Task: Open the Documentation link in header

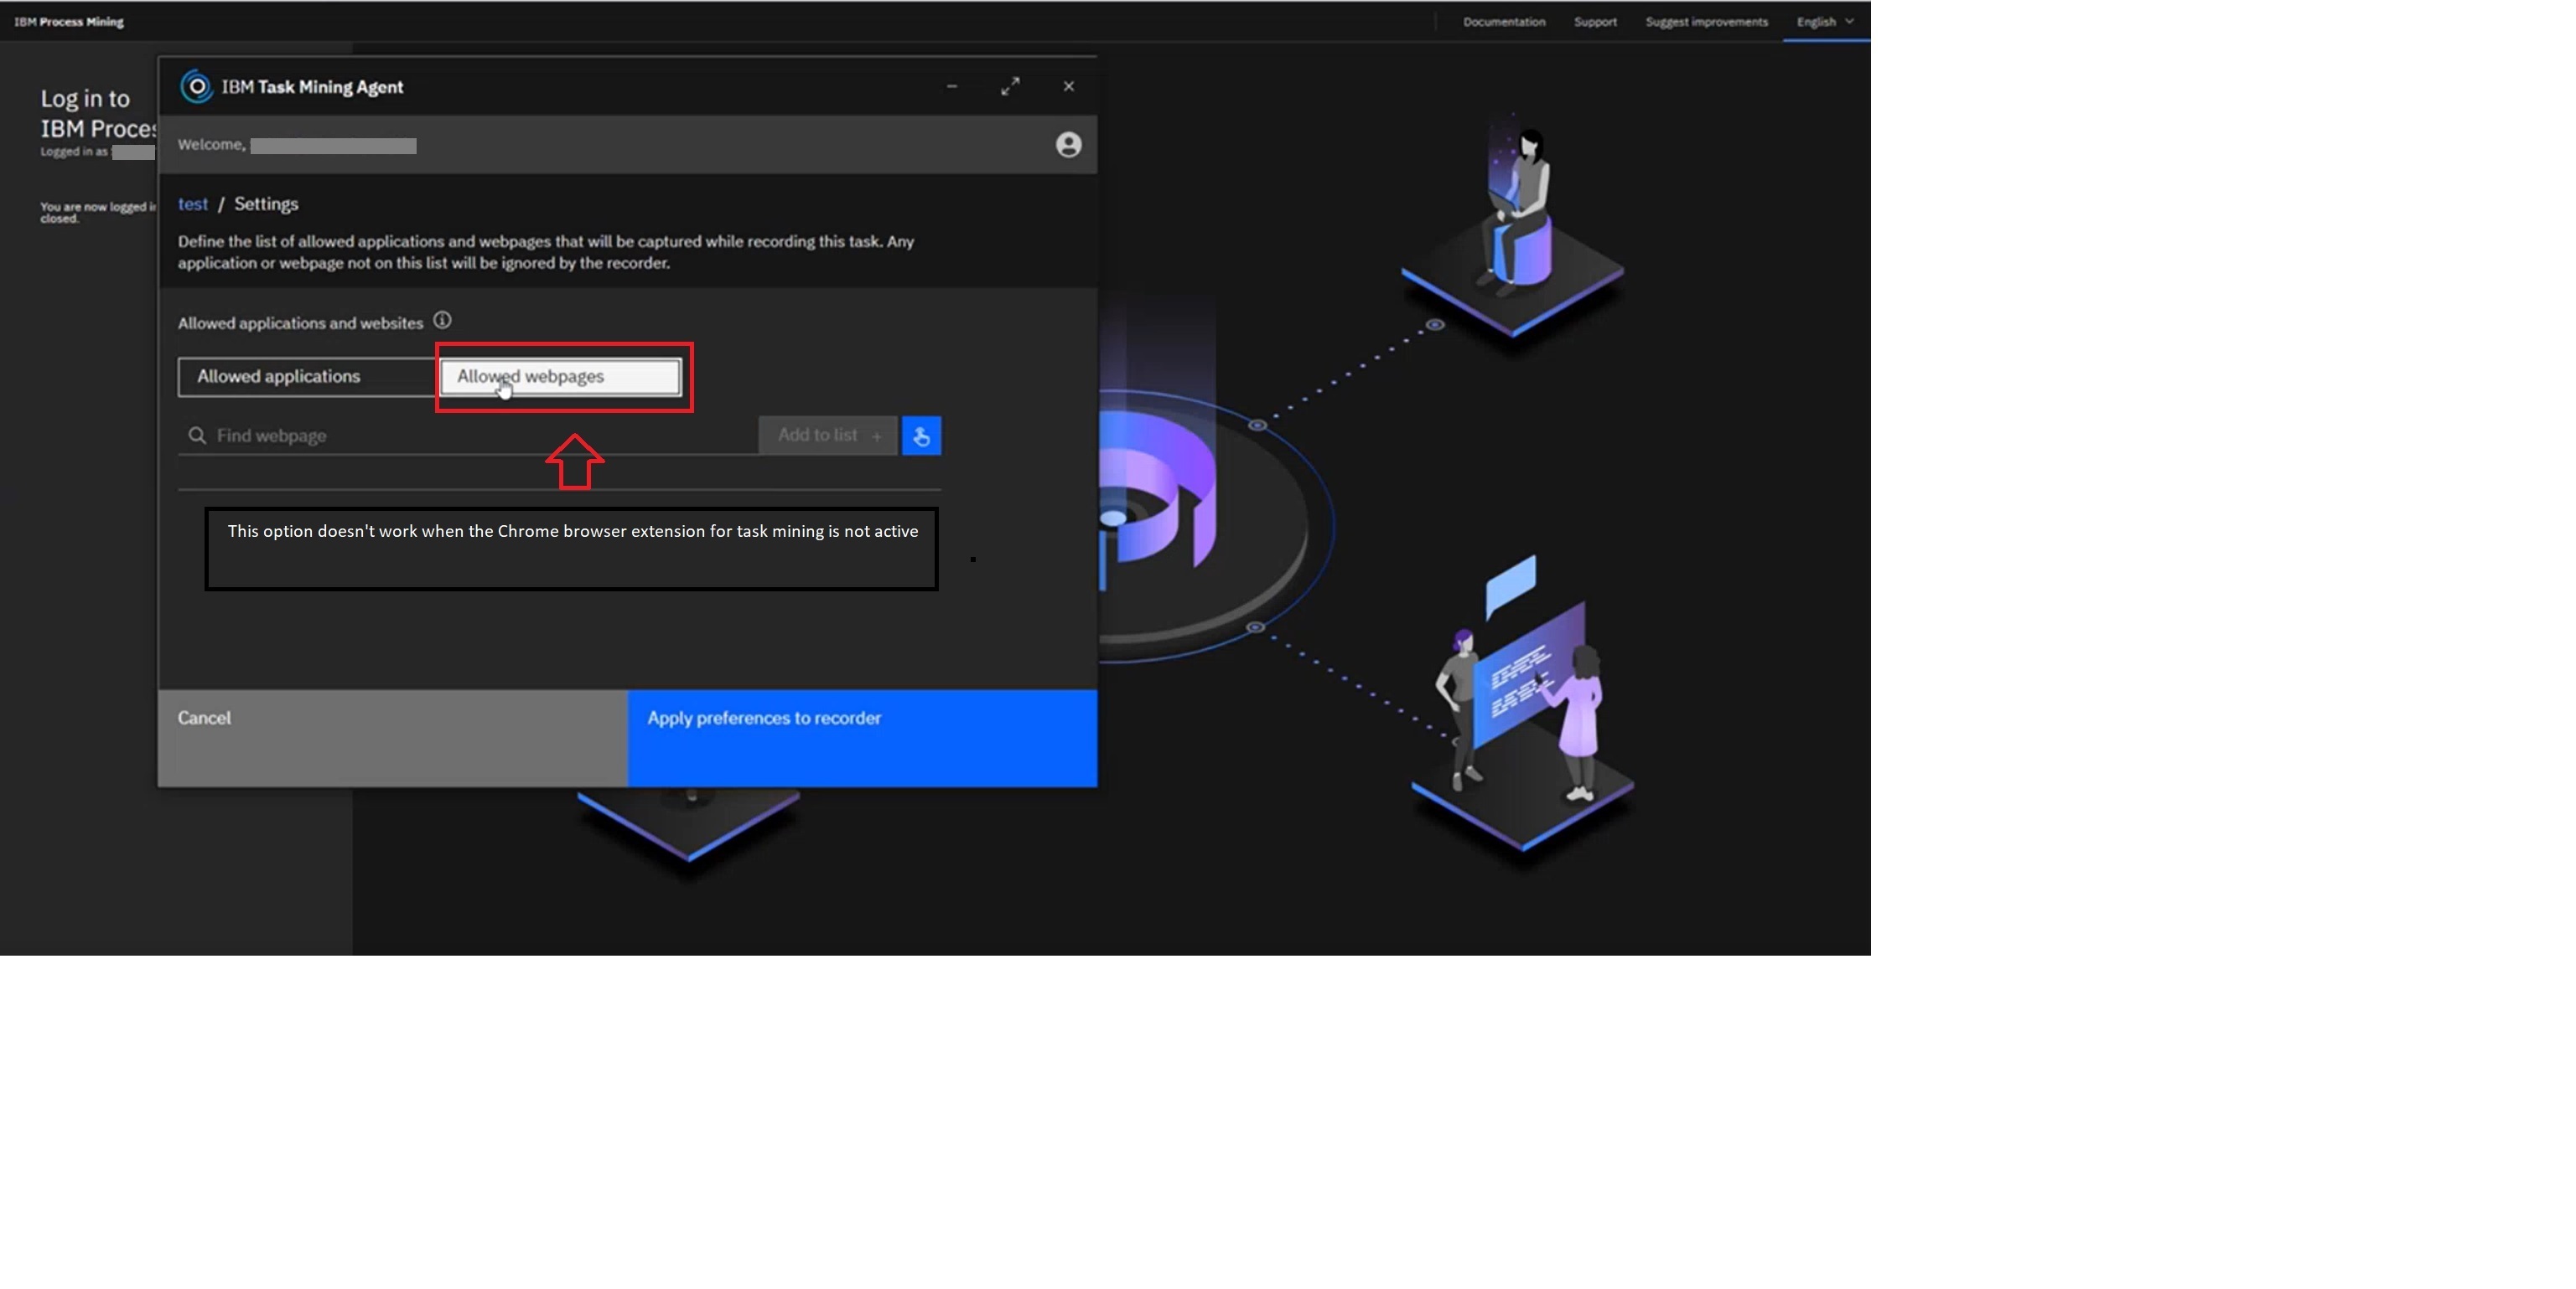Action: coord(1503,22)
